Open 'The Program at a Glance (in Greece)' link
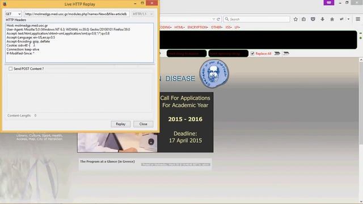Viewport: 363px width, 204px height. click(x=107, y=161)
